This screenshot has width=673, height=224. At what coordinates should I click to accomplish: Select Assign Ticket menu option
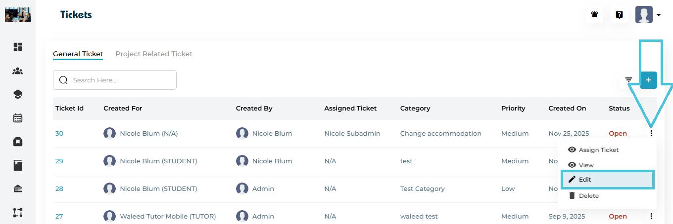pyautogui.click(x=598, y=150)
